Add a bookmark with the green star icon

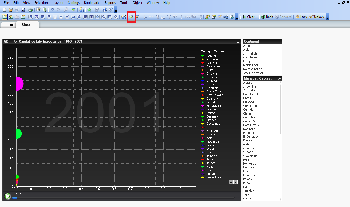pyautogui.click(x=89, y=10)
